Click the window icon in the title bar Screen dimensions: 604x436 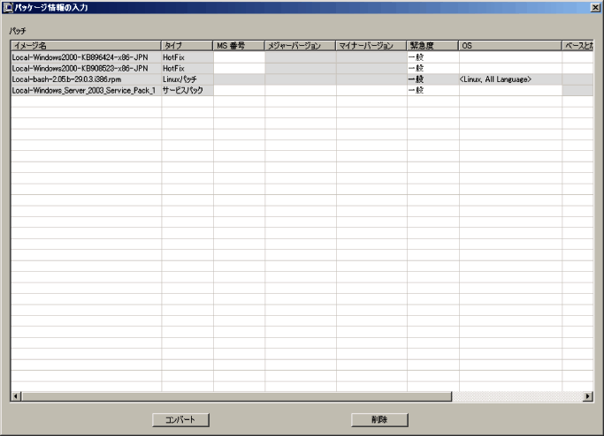point(7,7)
